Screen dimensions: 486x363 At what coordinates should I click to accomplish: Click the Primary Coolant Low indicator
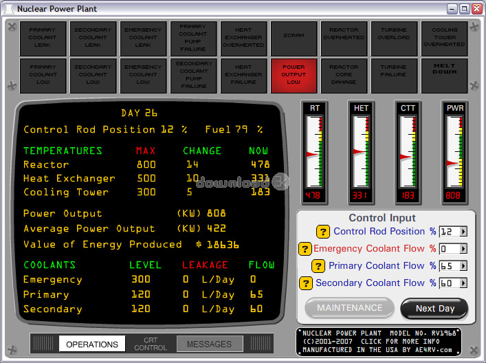pyautogui.click(x=43, y=76)
